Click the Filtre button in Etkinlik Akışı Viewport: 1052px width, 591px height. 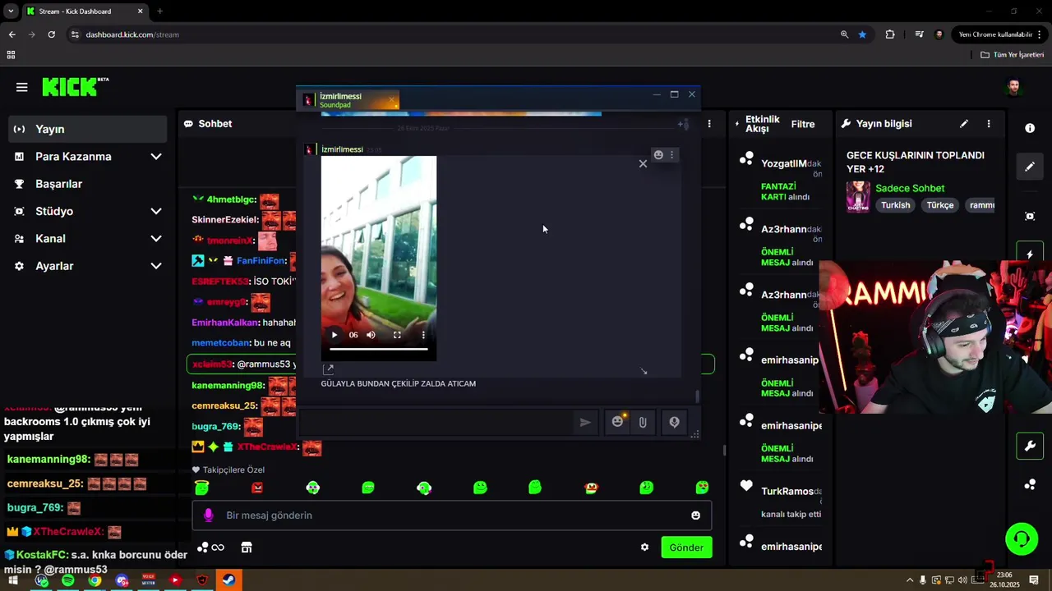tap(803, 124)
